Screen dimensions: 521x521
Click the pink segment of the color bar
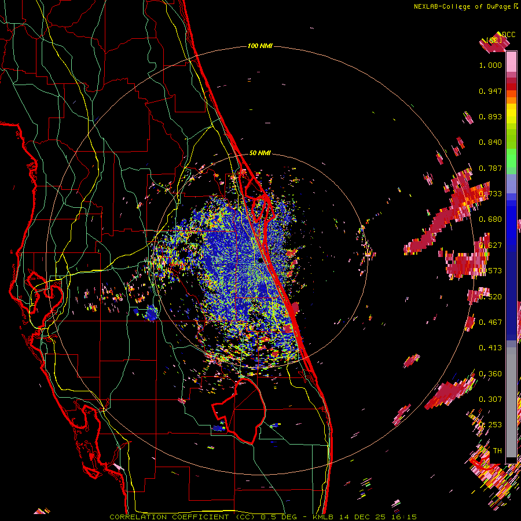click(x=511, y=62)
